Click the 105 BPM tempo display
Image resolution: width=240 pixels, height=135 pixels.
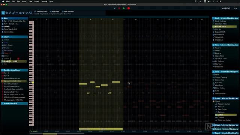pos(225,8)
